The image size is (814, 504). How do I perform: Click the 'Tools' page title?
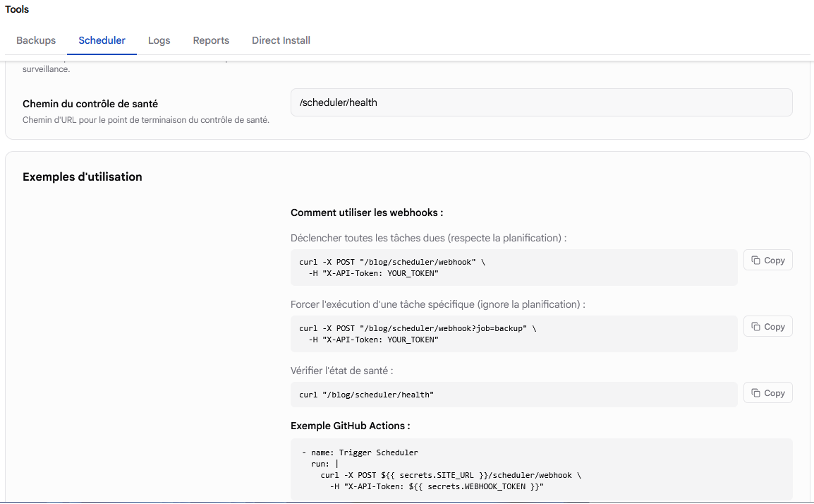(17, 9)
